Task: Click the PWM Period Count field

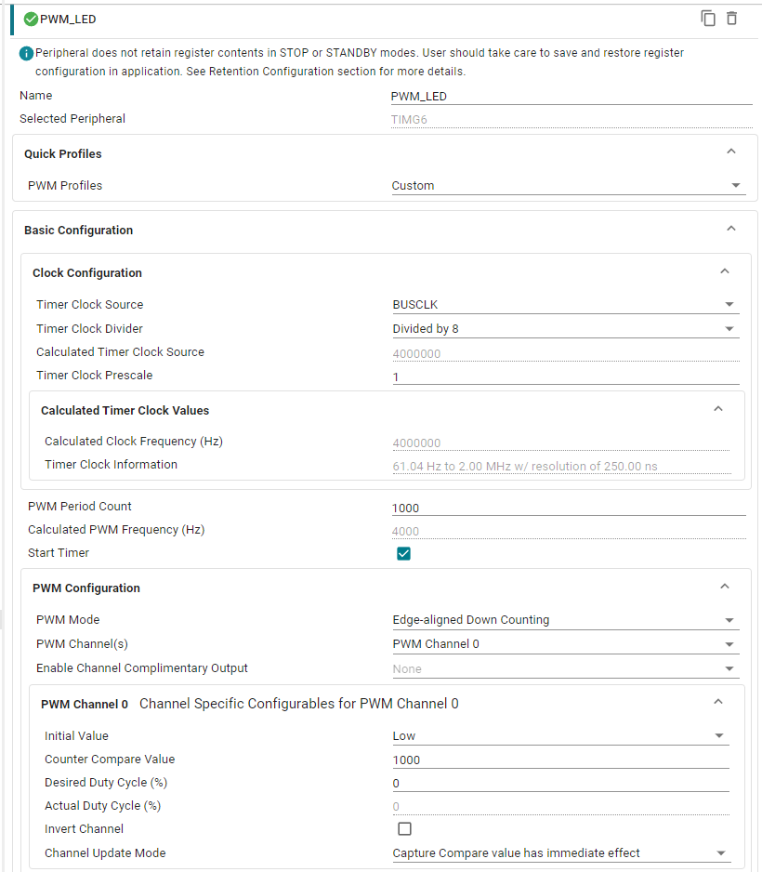Action: [x=569, y=508]
